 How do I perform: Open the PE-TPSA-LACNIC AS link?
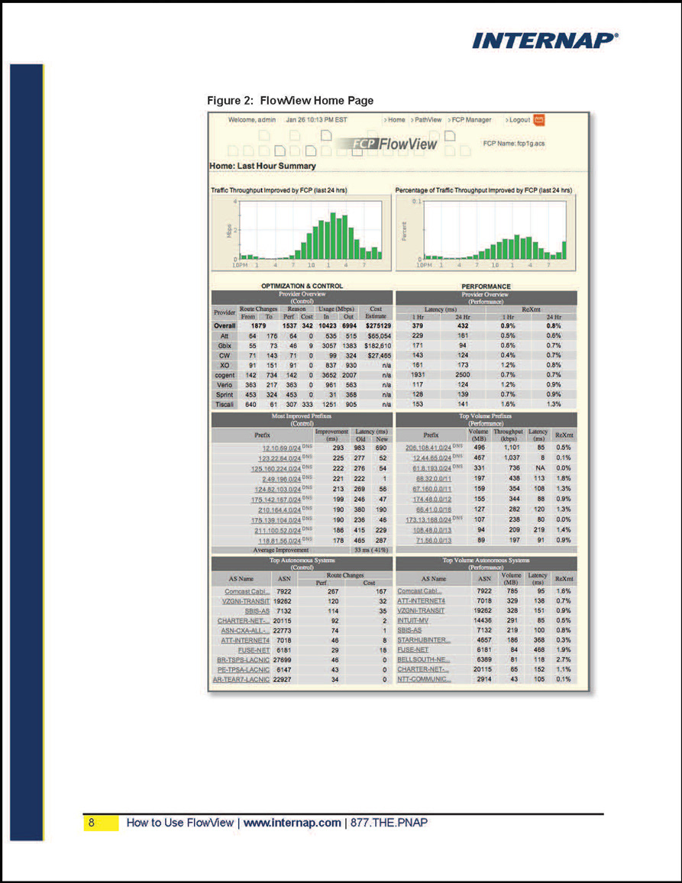(x=244, y=670)
